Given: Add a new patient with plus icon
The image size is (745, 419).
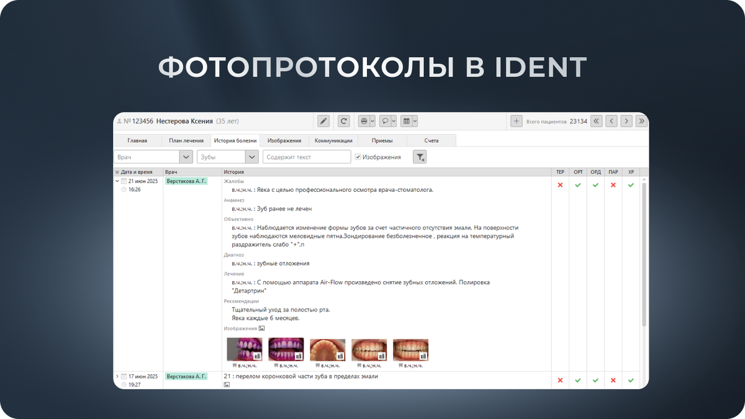Looking at the screenshot, I should coord(516,121).
